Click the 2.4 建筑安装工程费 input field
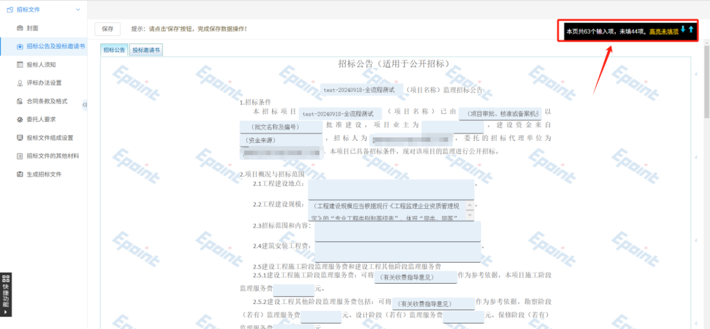The image size is (710, 329). [x=397, y=252]
